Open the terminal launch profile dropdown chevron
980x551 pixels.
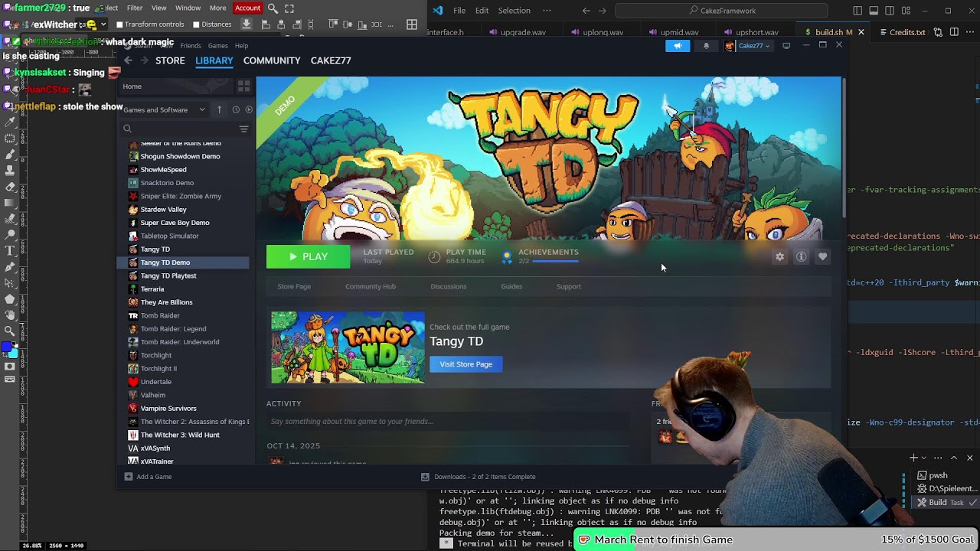pyautogui.click(x=924, y=458)
